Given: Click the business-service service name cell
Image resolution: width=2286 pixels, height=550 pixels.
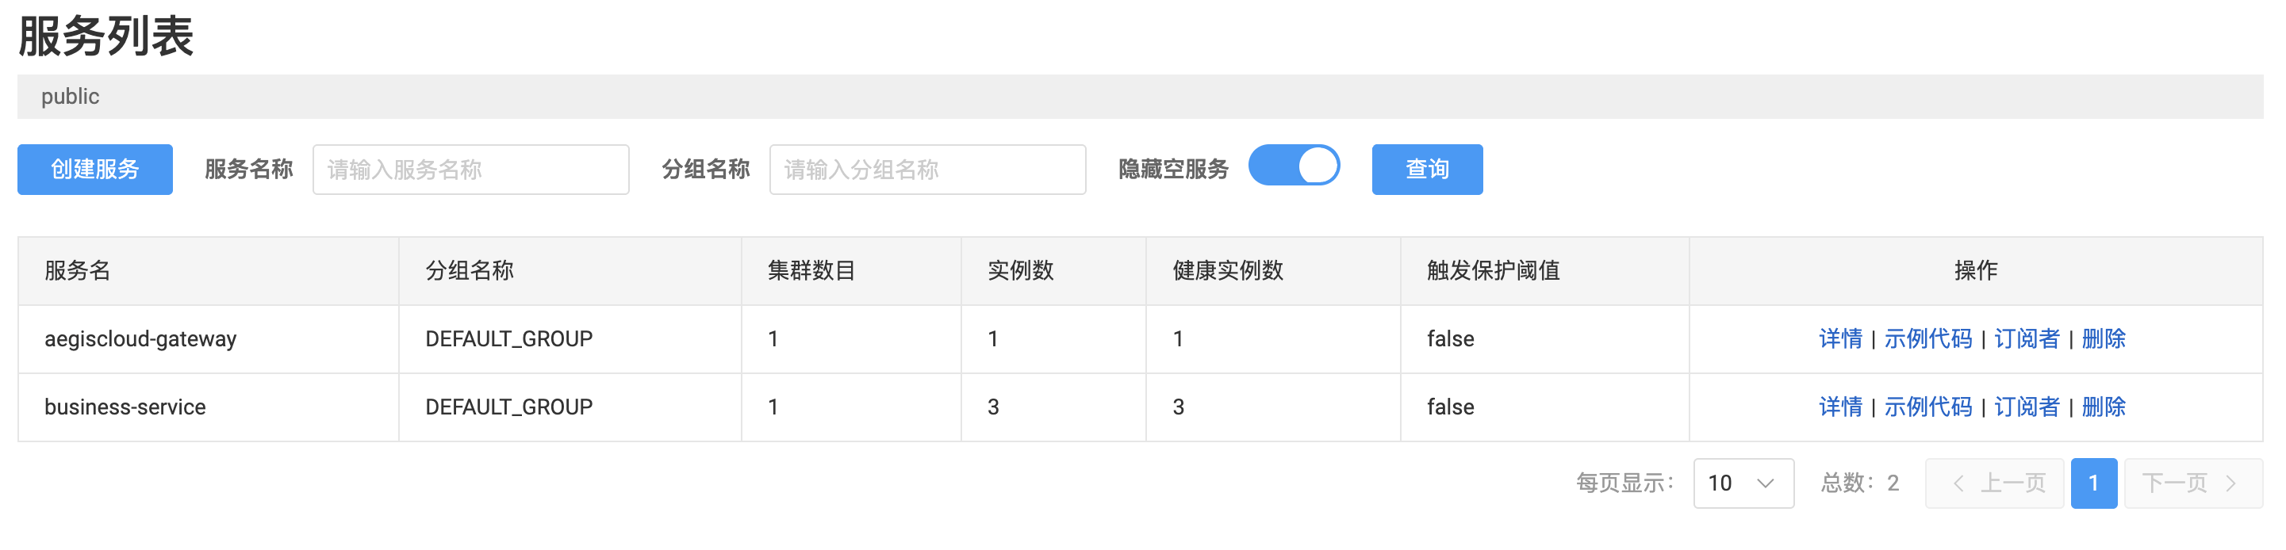Looking at the screenshot, I should click(125, 407).
